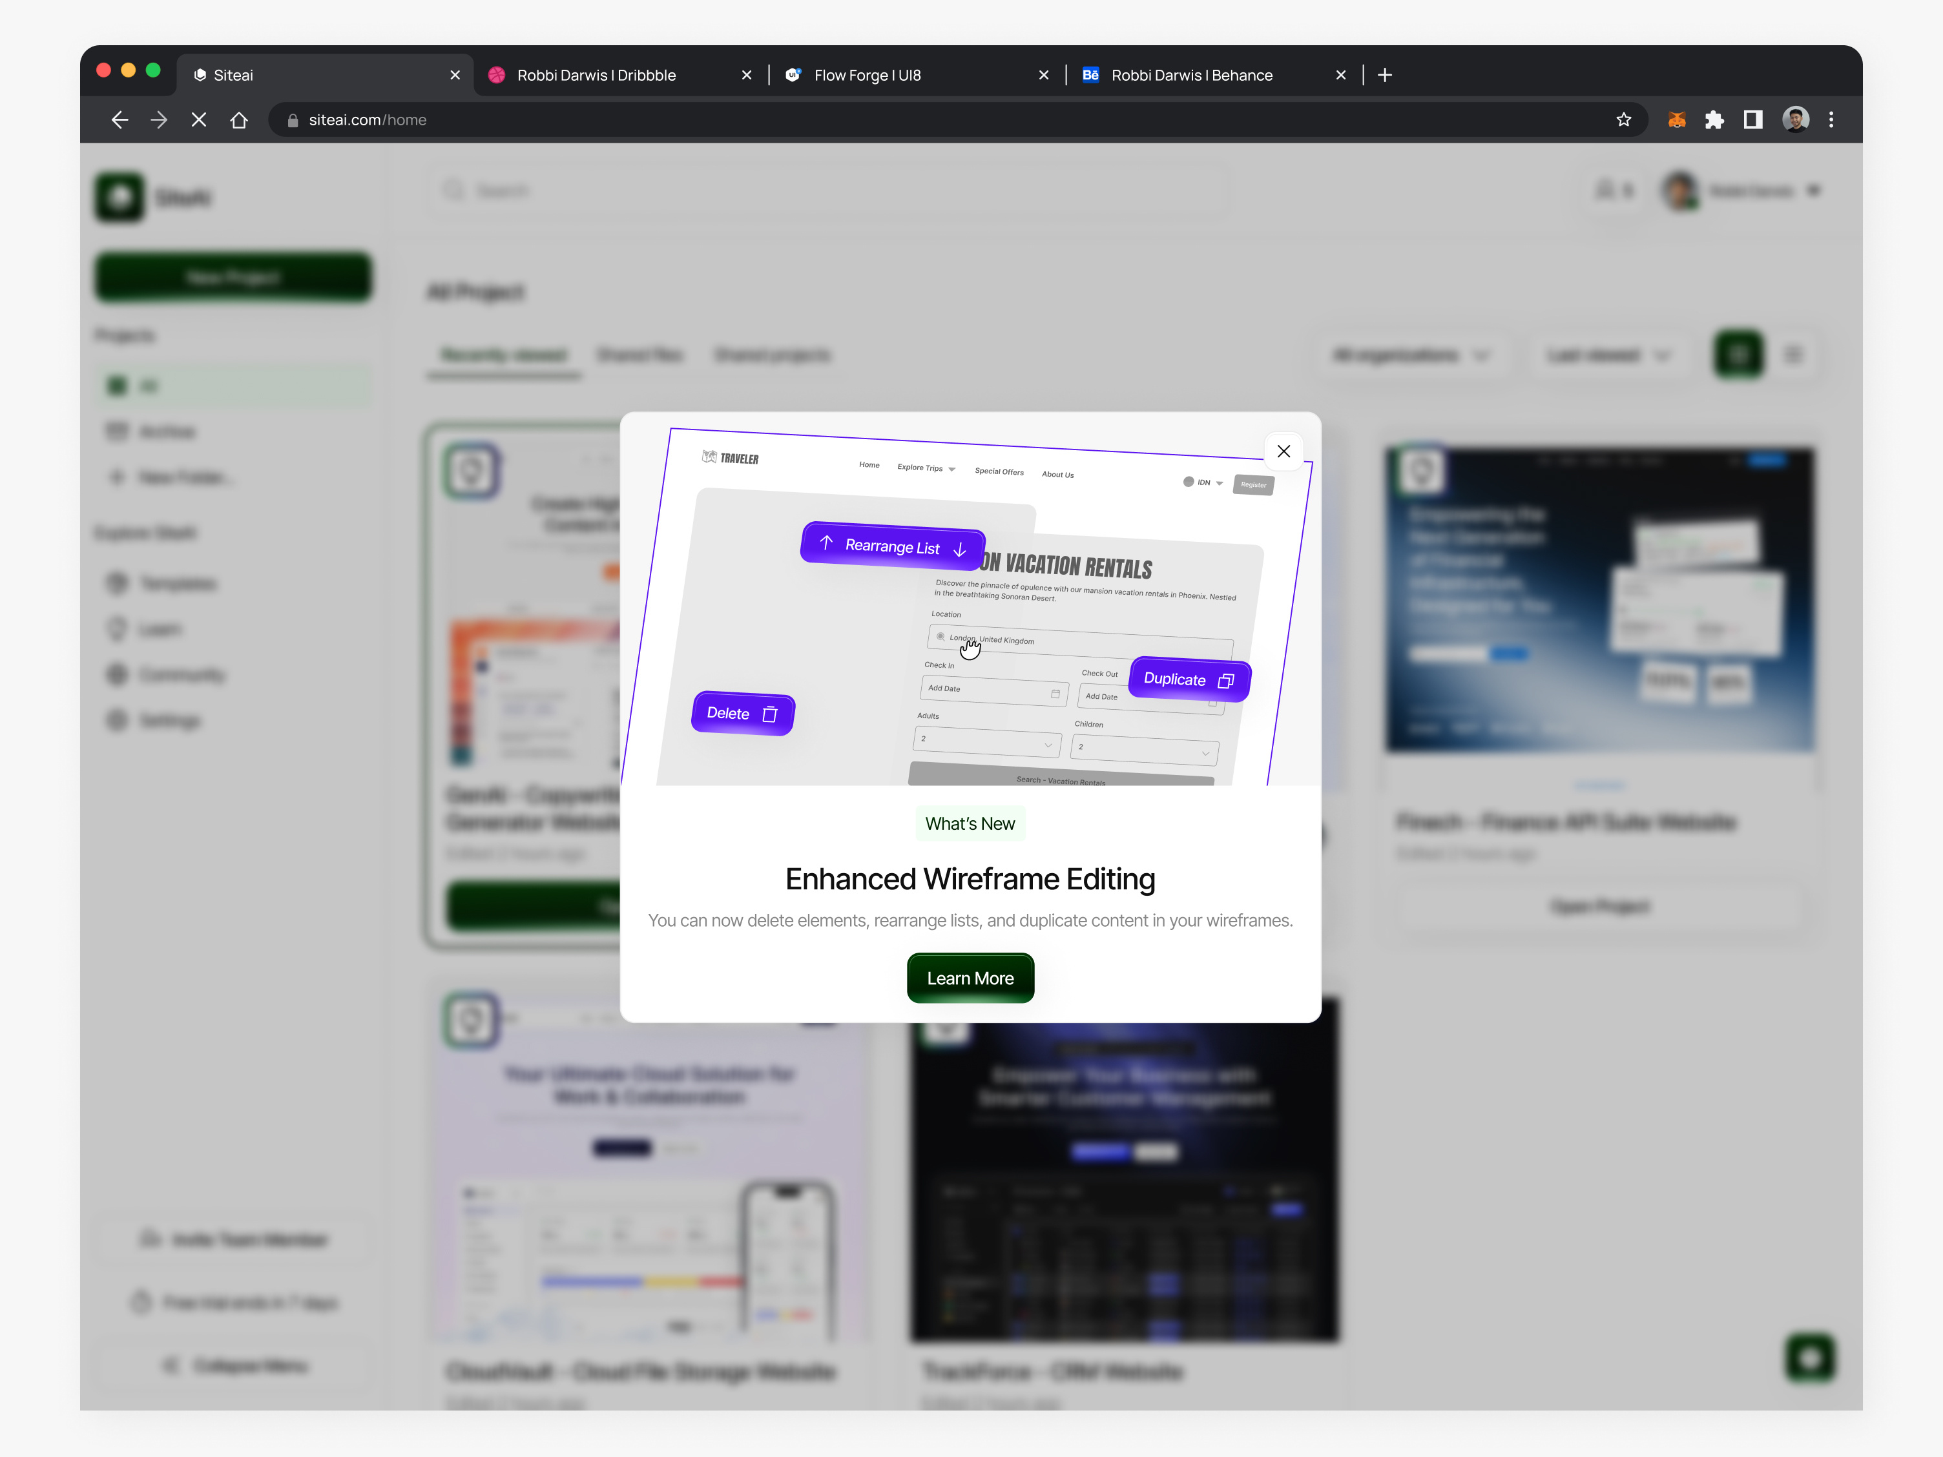The image size is (1943, 1457).
Task: Bookmark page with star icon
Action: (1623, 119)
